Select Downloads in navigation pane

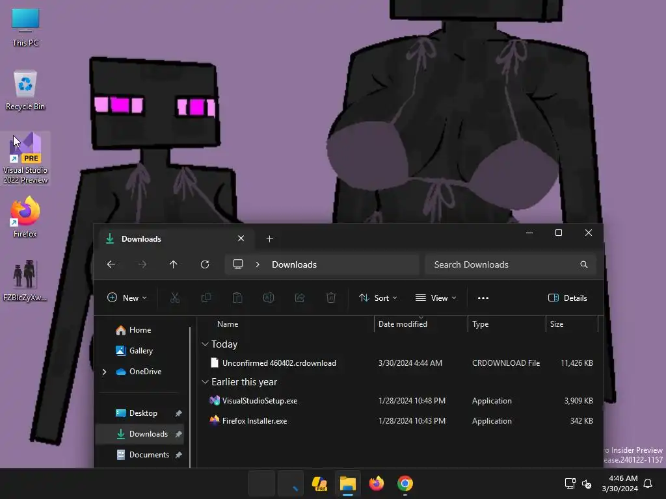coord(148,433)
